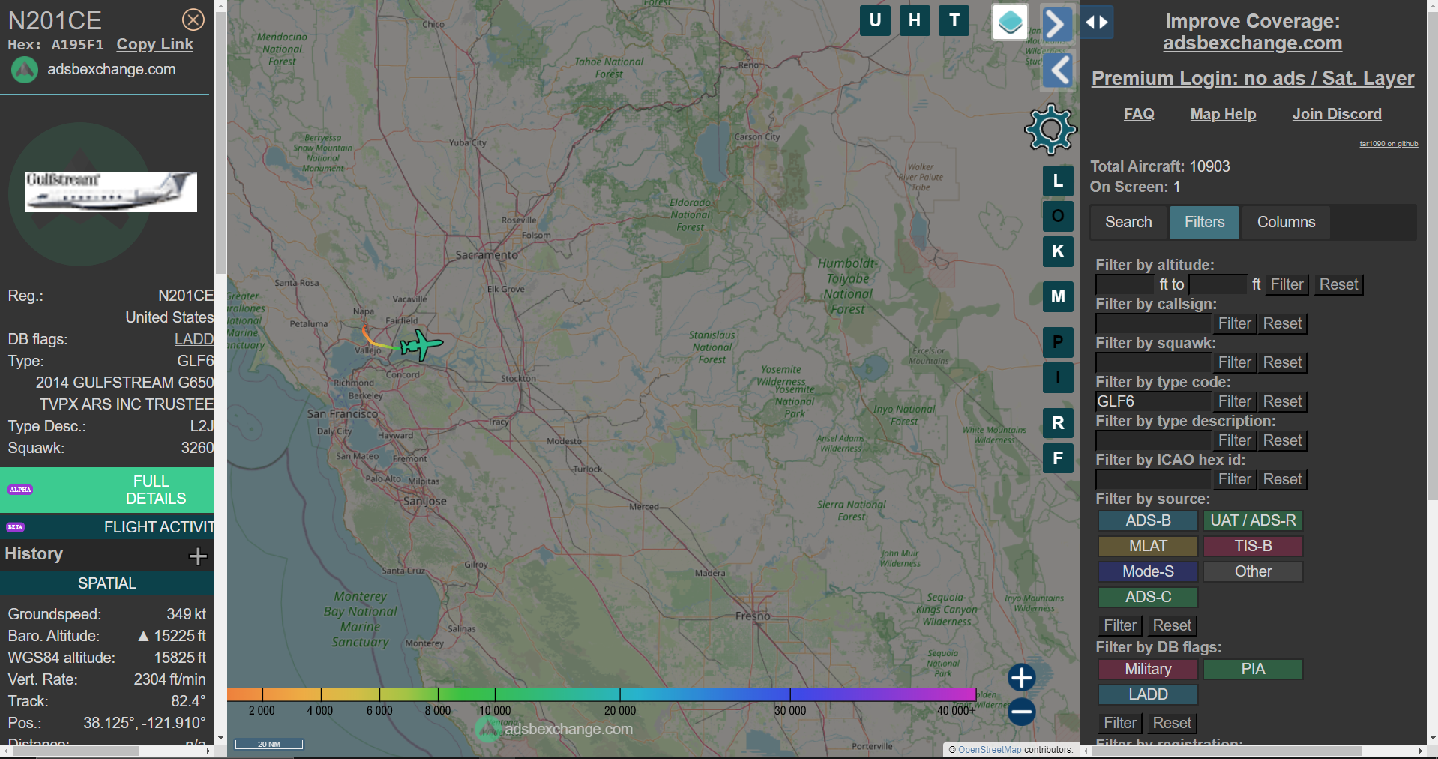Click the type code field containing GLF6
Screen dimensions: 1438x759
pos(1153,401)
